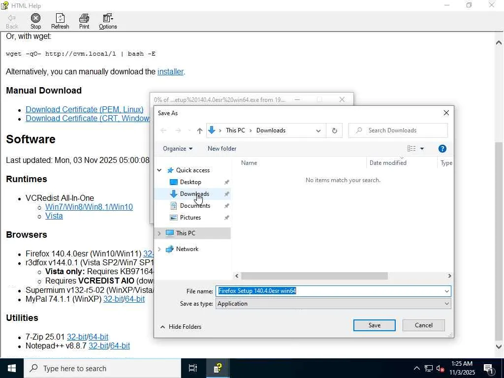This screenshot has width=504, height=378.
Task: Open the Windows Start menu
Action: (x=12, y=368)
